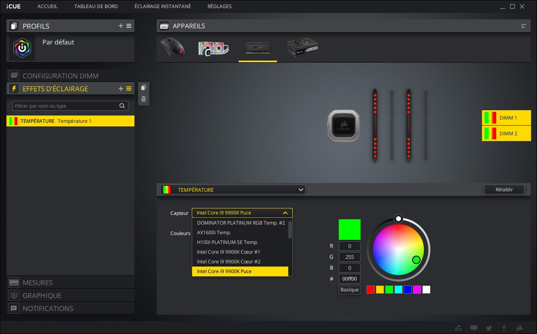Pick the cyan preset color swatch
The height and width of the screenshot is (334, 537).
click(x=399, y=290)
